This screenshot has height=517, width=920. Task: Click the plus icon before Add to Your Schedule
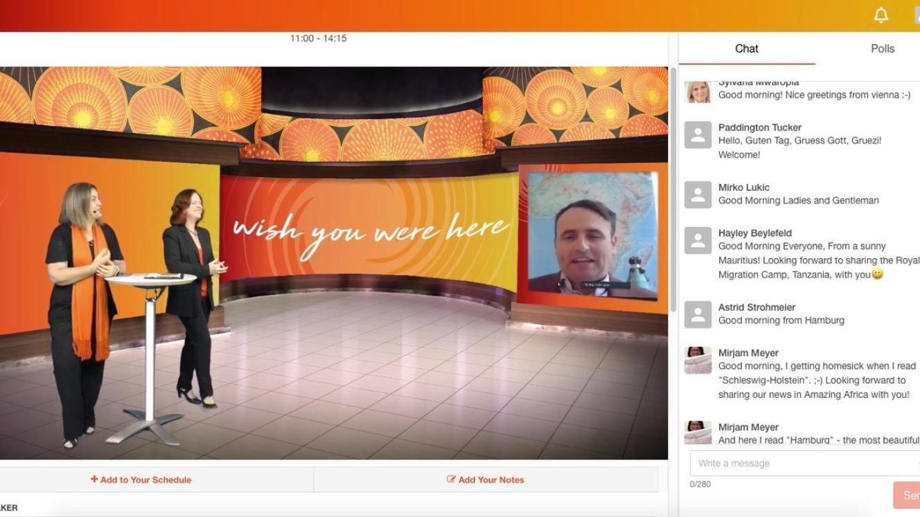click(x=94, y=479)
